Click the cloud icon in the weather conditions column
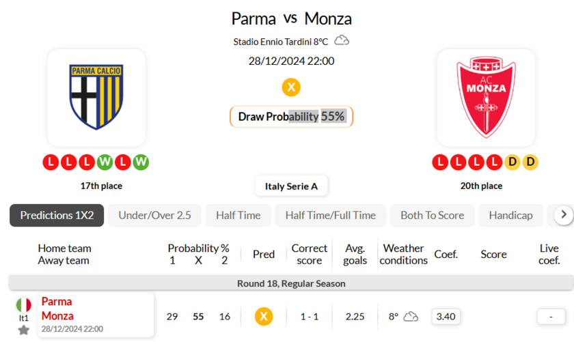The image size is (574, 342). click(x=411, y=317)
